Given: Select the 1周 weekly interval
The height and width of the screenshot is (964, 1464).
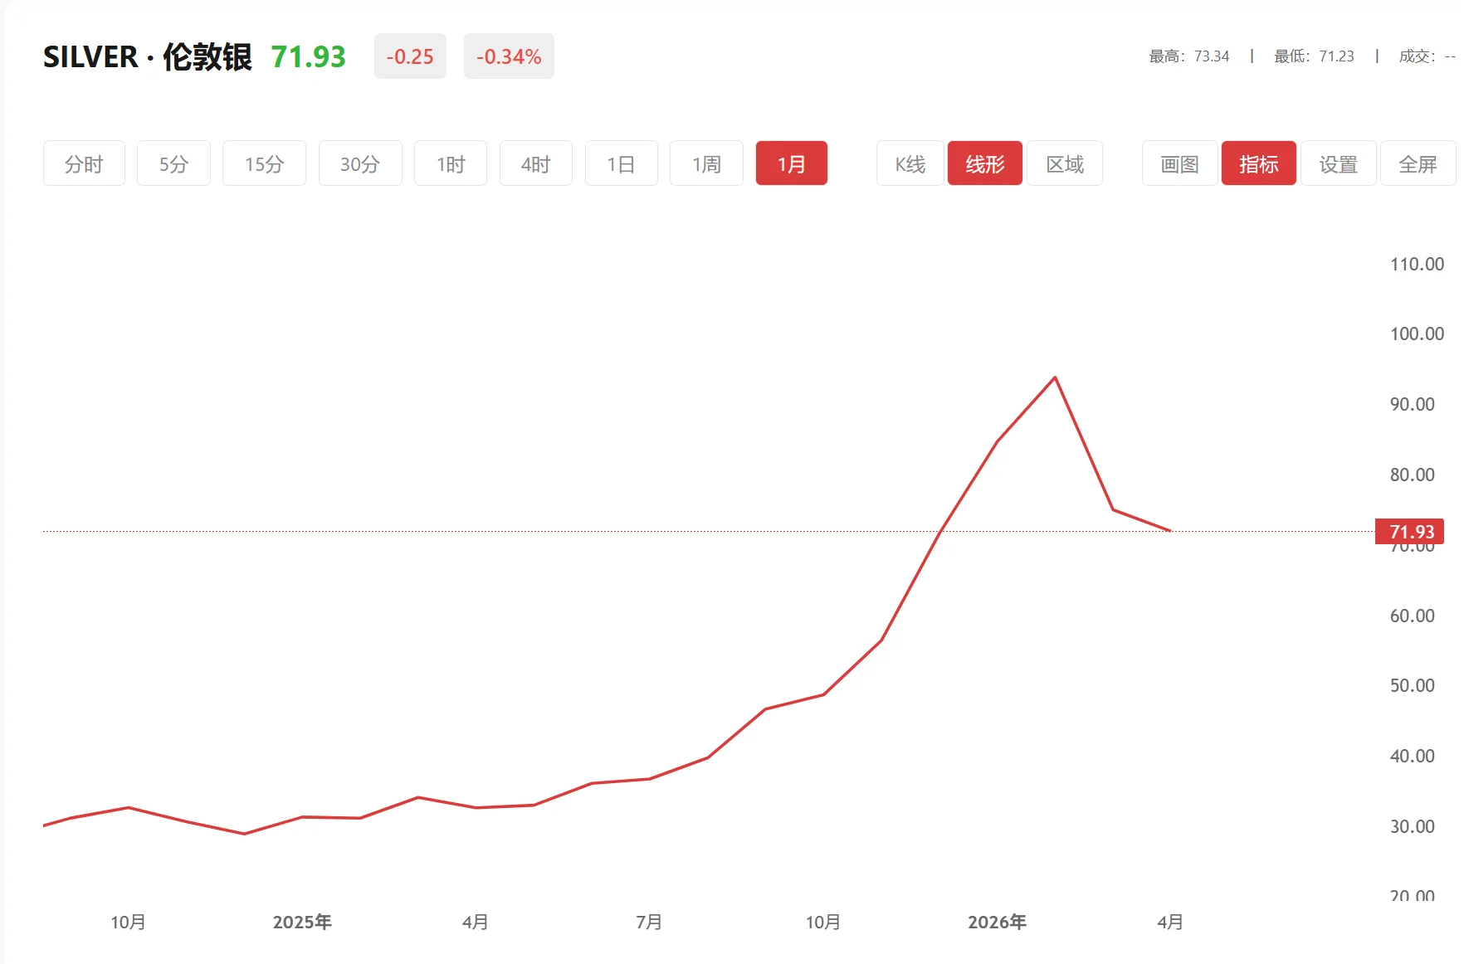Looking at the screenshot, I should (705, 163).
